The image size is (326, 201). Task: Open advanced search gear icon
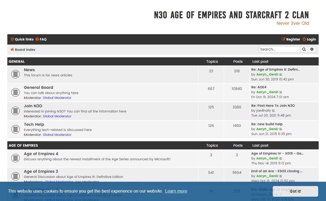coord(312,49)
